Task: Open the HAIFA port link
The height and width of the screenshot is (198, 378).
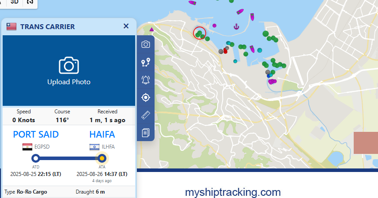Action: 102,134
